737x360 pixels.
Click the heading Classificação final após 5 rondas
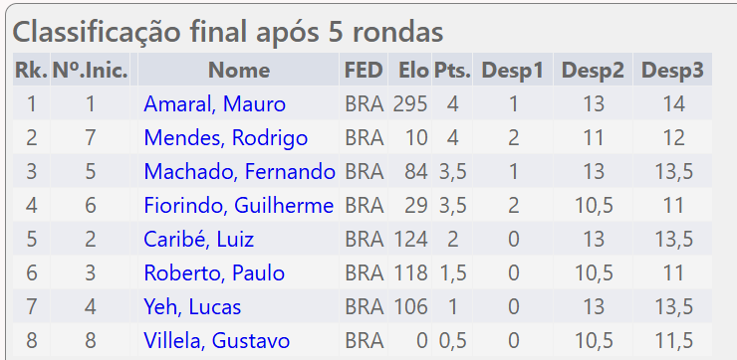[228, 33]
